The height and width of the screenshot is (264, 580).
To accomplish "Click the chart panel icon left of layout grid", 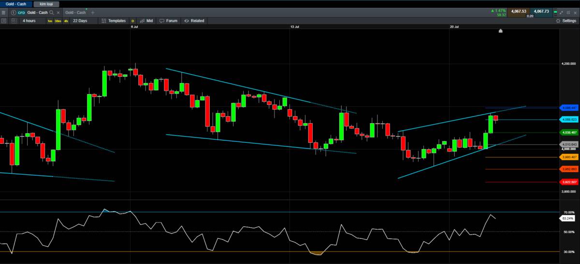I will coord(4,21).
